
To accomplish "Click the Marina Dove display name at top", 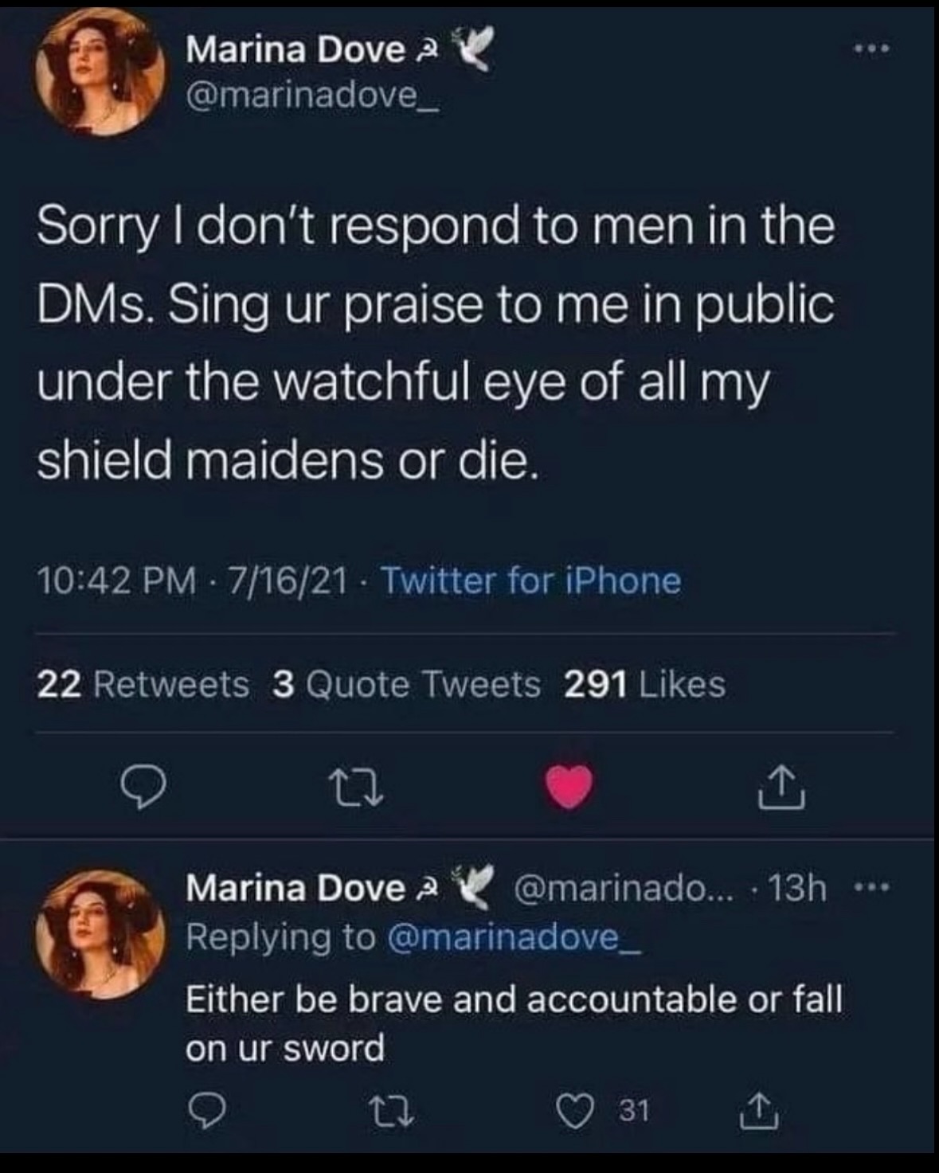I will [x=295, y=50].
